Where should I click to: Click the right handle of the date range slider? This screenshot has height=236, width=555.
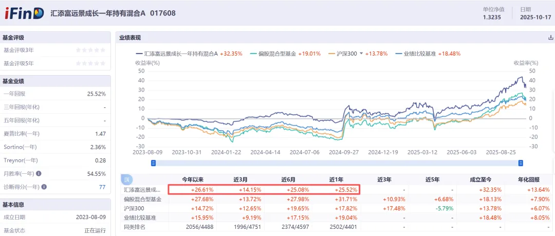tap(520, 163)
